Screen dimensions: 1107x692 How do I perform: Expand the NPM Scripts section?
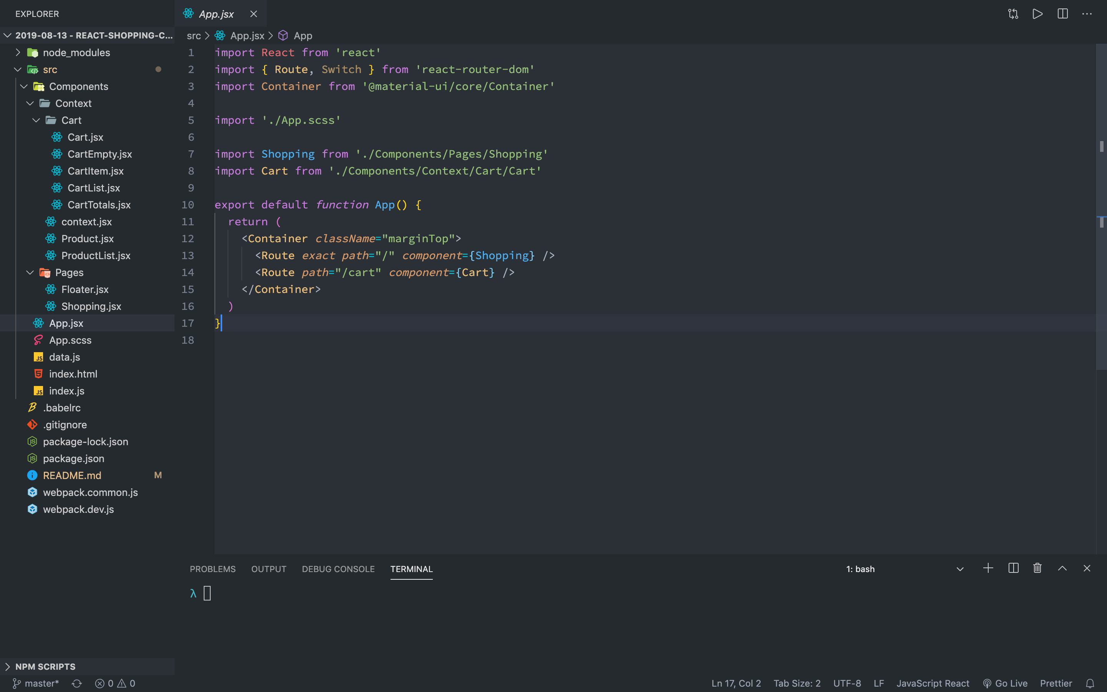click(45, 666)
